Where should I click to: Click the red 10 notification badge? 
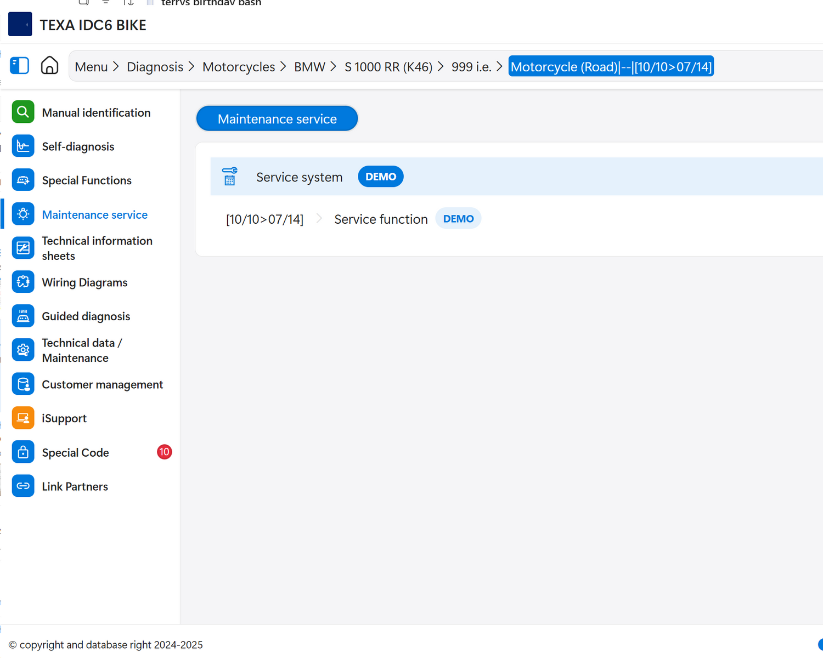(x=164, y=452)
